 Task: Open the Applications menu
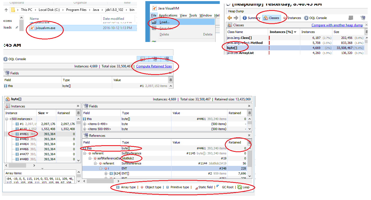[168, 15]
